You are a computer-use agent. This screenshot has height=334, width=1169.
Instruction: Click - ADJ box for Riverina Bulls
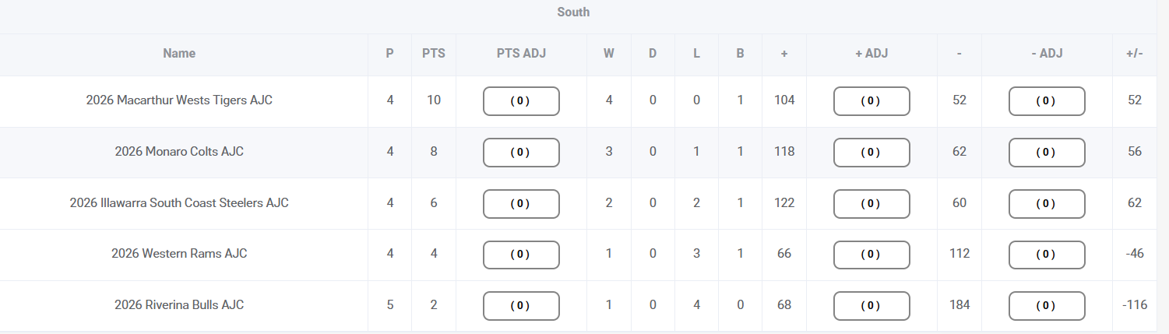(x=1047, y=306)
